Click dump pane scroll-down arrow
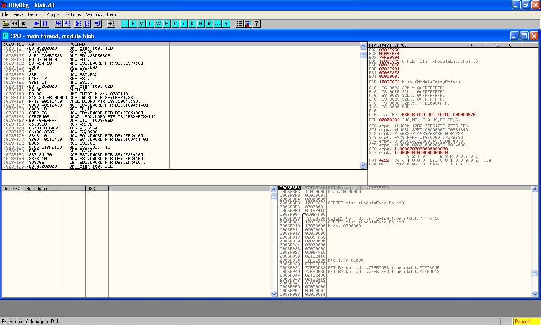The width and height of the screenshot is (541, 325). (274, 294)
